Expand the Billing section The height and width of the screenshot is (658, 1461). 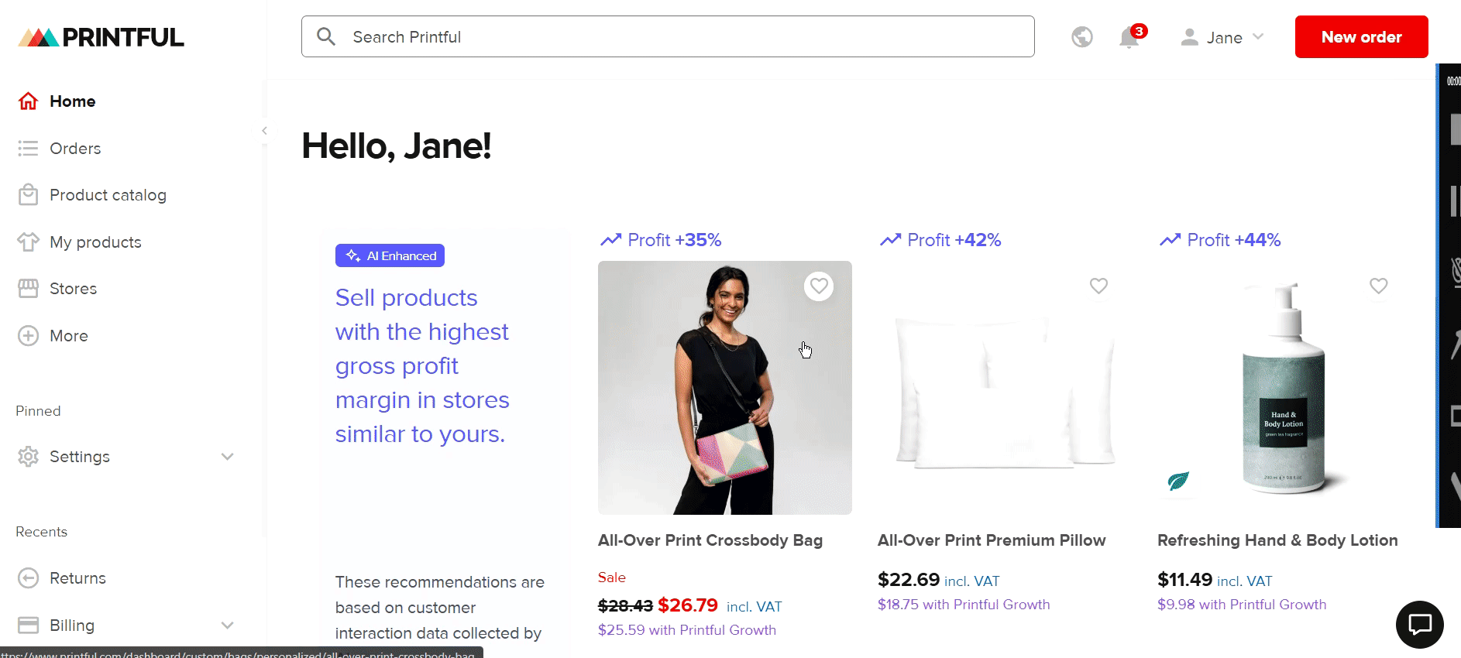click(227, 625)
